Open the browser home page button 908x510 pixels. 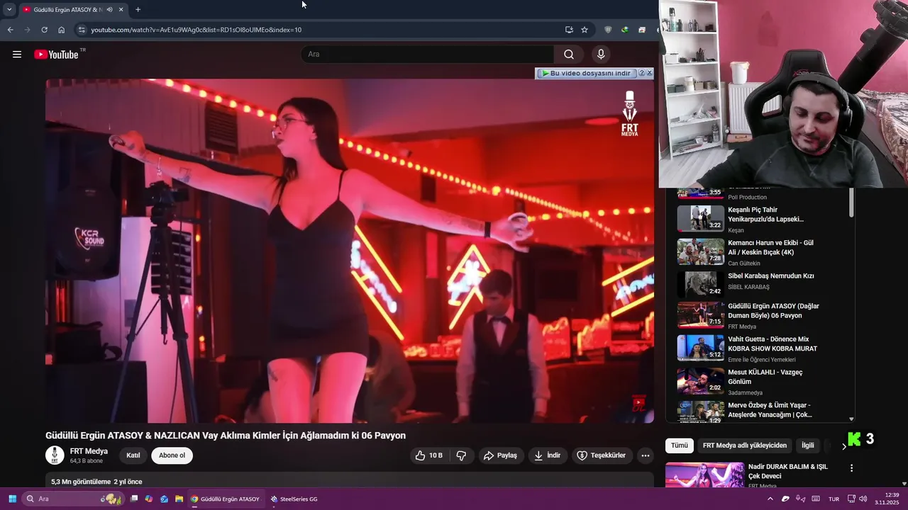pyautogui.click(x=62, y=30)
